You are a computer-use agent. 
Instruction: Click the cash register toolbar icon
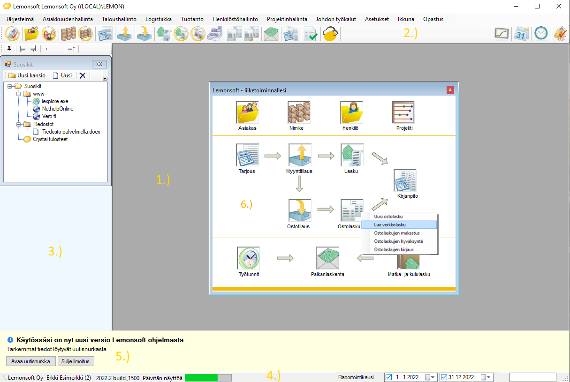tap(215, 34)
